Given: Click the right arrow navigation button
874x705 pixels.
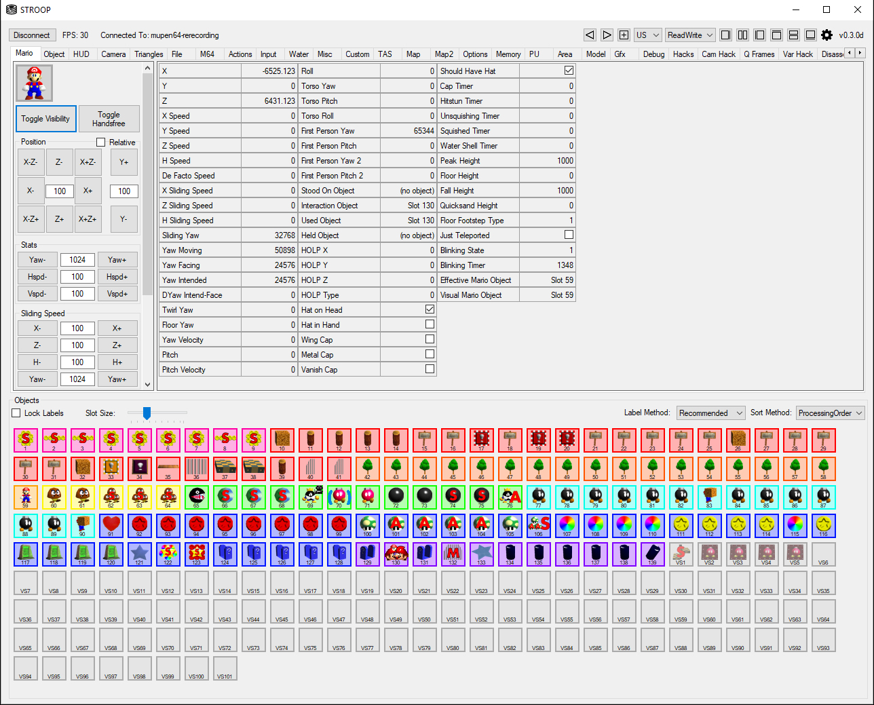Looking at the screenshot, I should point(607,35).
